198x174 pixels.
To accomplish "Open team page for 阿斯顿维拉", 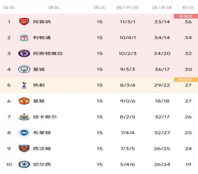I will (x=48, y=53).
